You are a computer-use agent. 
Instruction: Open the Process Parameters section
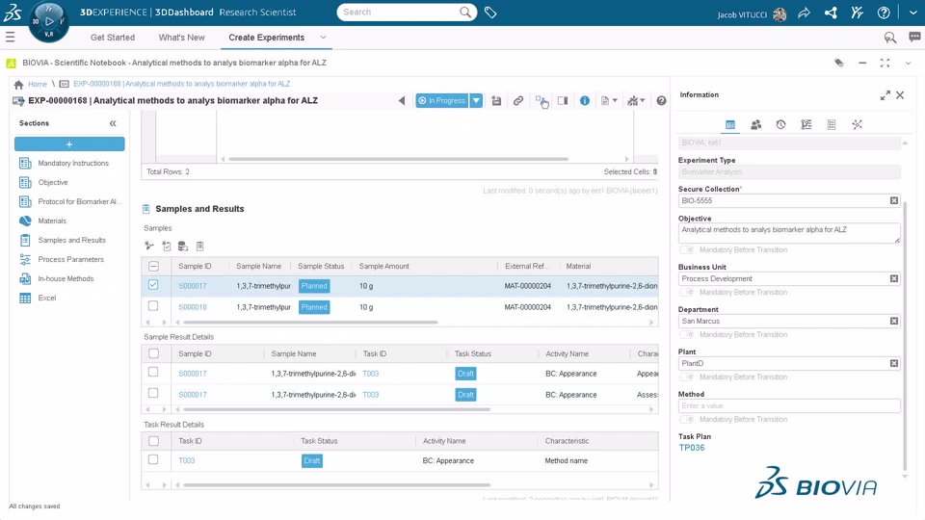(x=70, y=259)
